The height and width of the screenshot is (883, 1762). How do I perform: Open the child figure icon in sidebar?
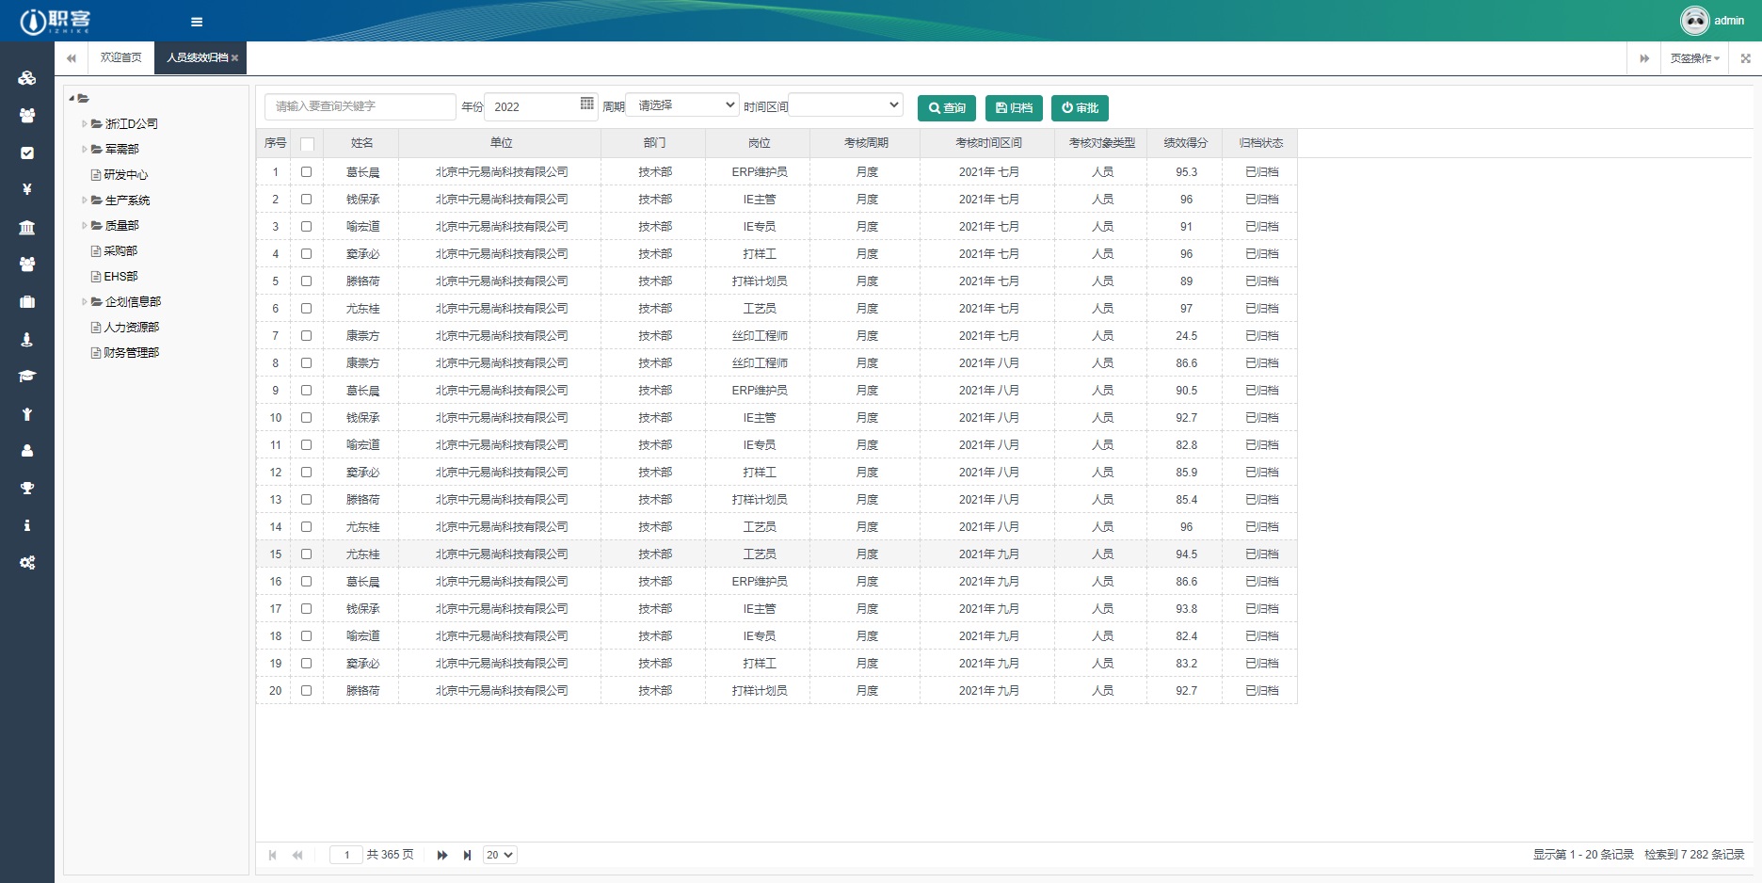click(27, 414)
